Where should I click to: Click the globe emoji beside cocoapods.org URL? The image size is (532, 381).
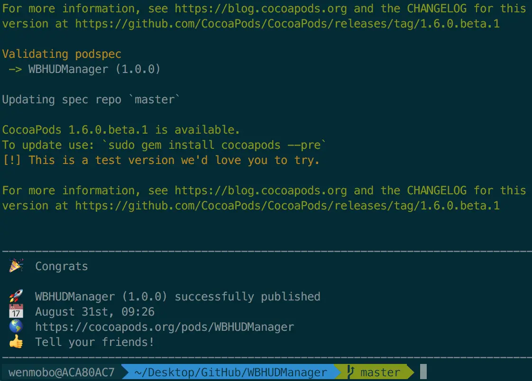point(16,327)
